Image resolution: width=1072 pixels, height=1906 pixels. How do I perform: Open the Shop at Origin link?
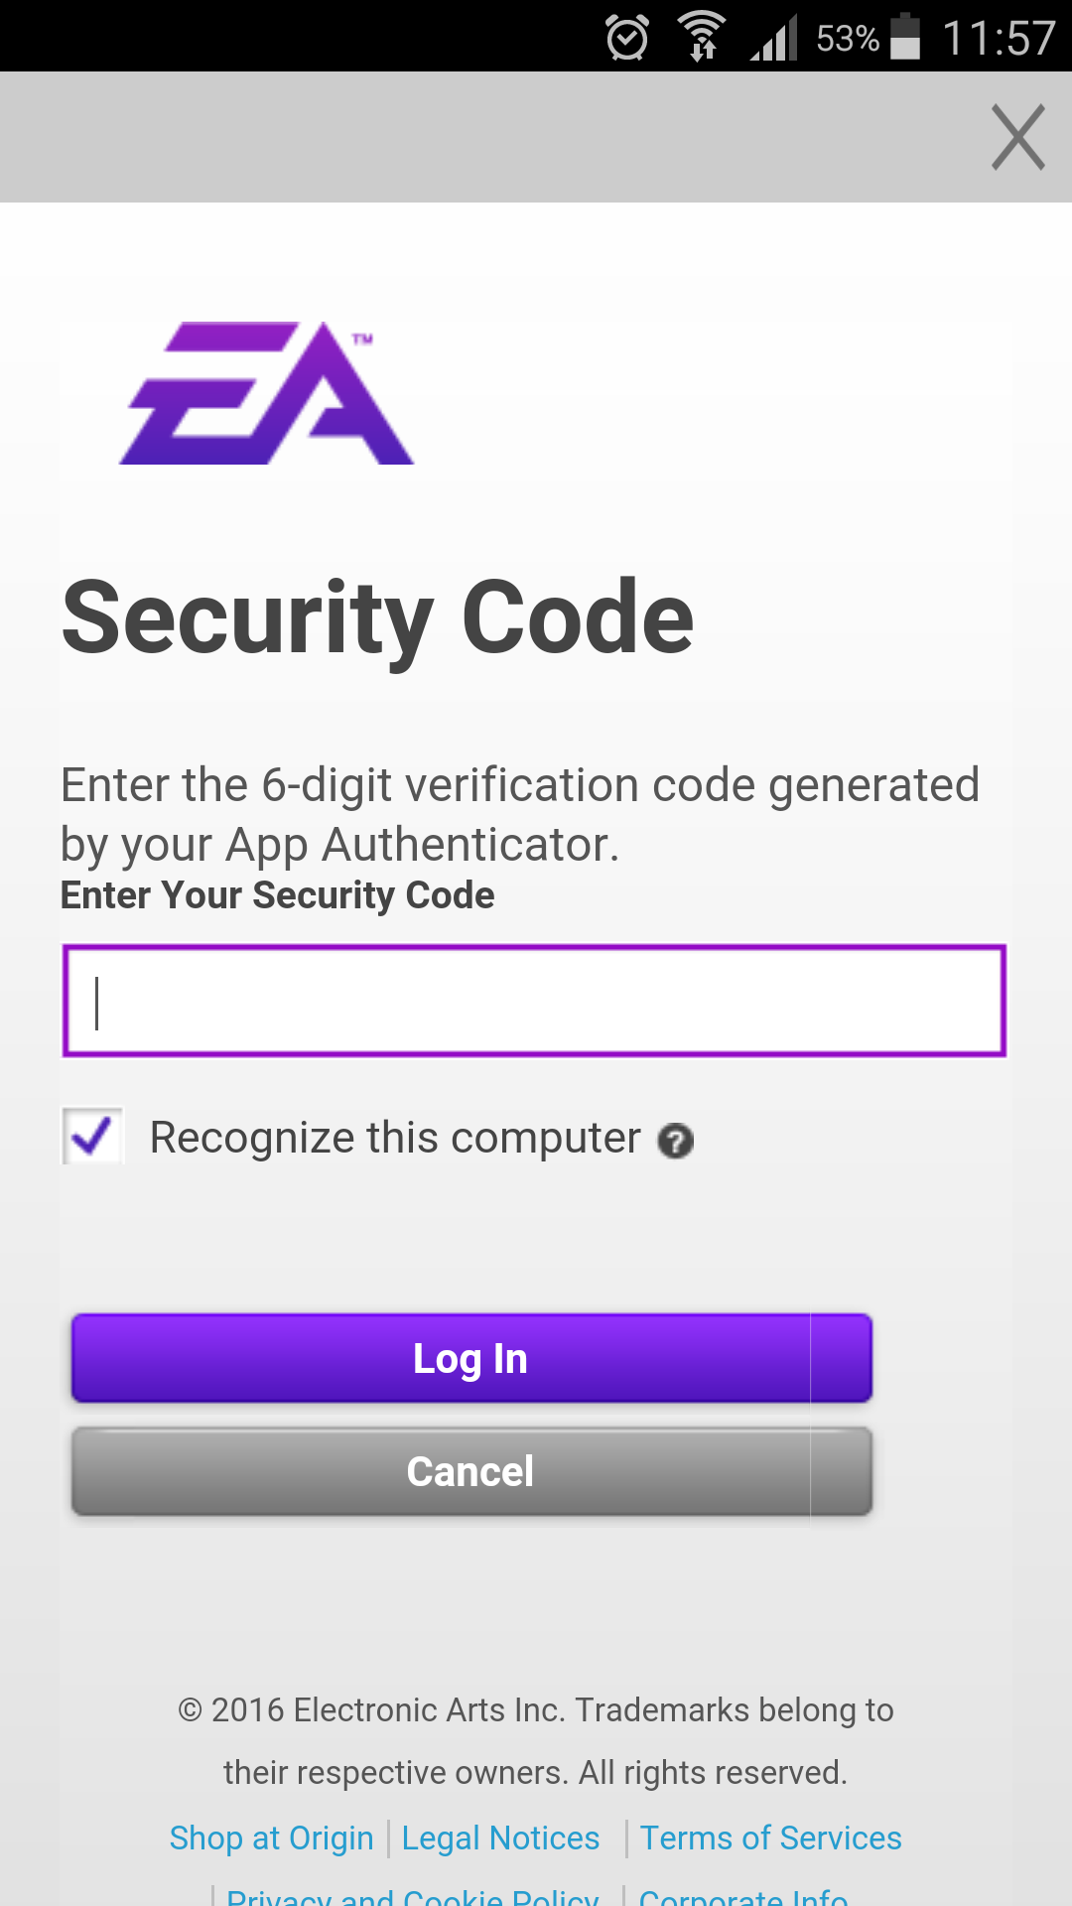coord(271,1838)
